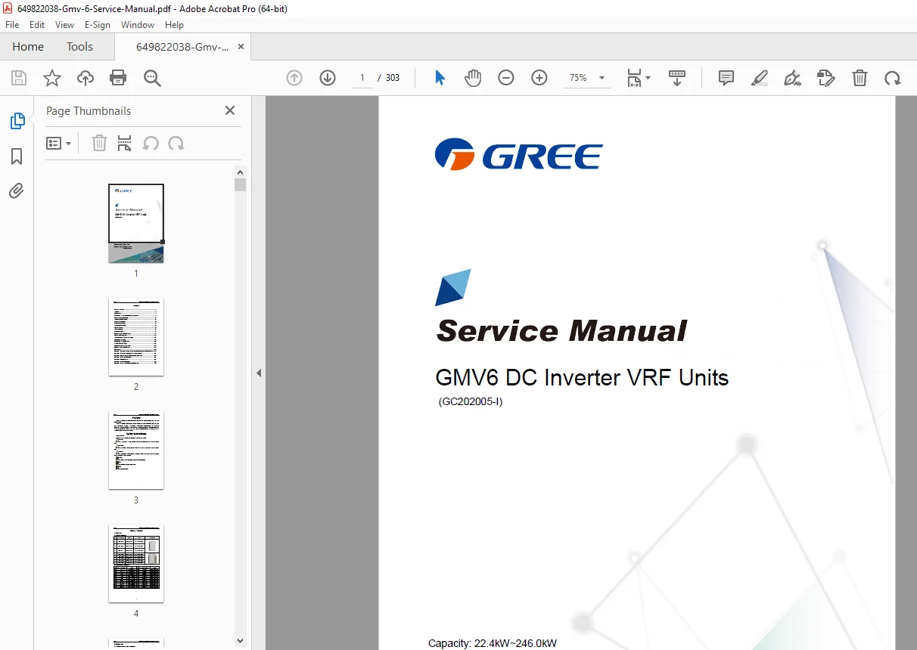Click the Zoom in plus icon
917x650 pixels.
[539, 78]
